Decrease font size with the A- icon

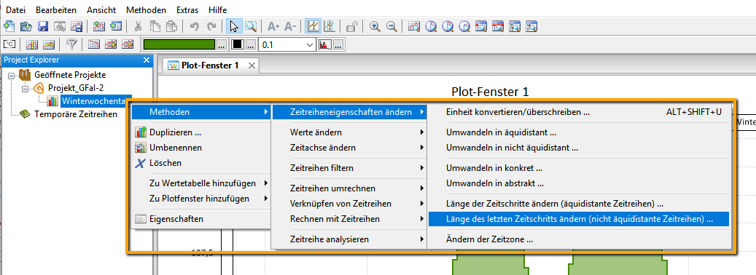tap(290, 26)
